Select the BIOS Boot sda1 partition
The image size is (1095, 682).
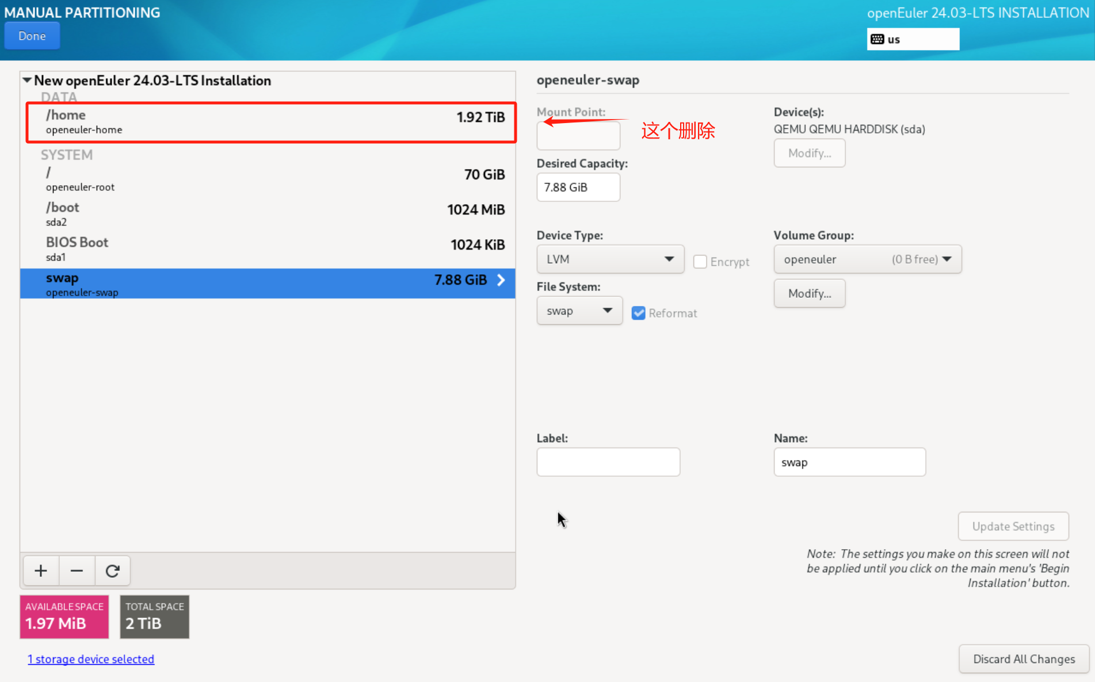pyautogui.click(x=268, y=249)
